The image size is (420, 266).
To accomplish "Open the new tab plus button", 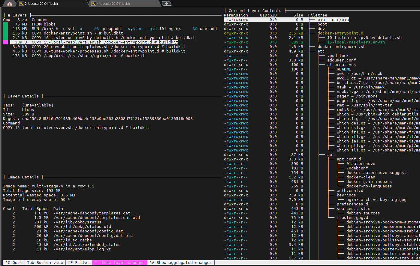I will pyautogui.click(x=166, y=4).
